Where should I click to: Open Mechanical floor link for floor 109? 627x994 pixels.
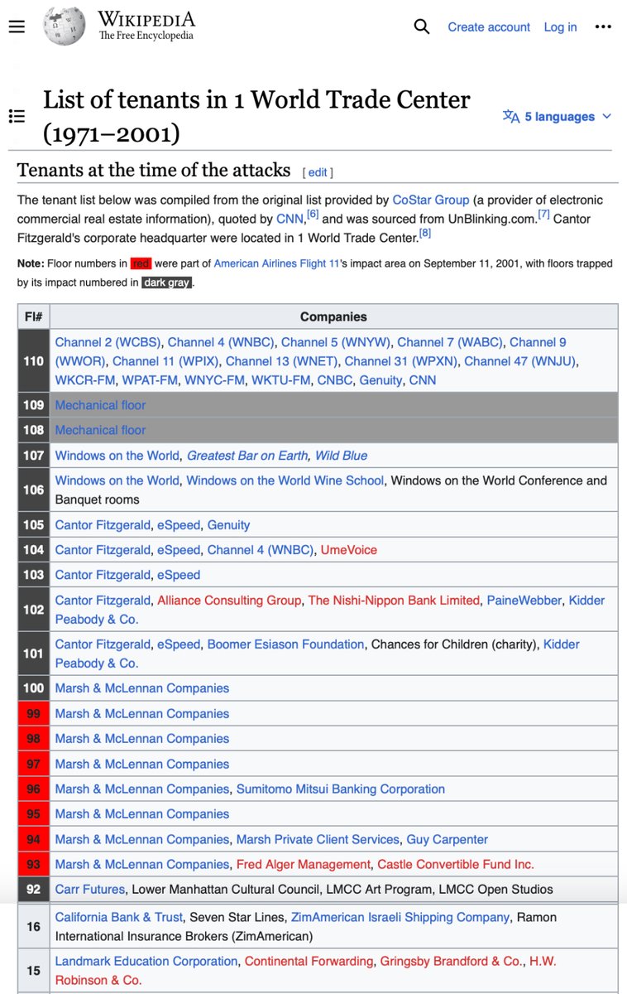[100, 405]
